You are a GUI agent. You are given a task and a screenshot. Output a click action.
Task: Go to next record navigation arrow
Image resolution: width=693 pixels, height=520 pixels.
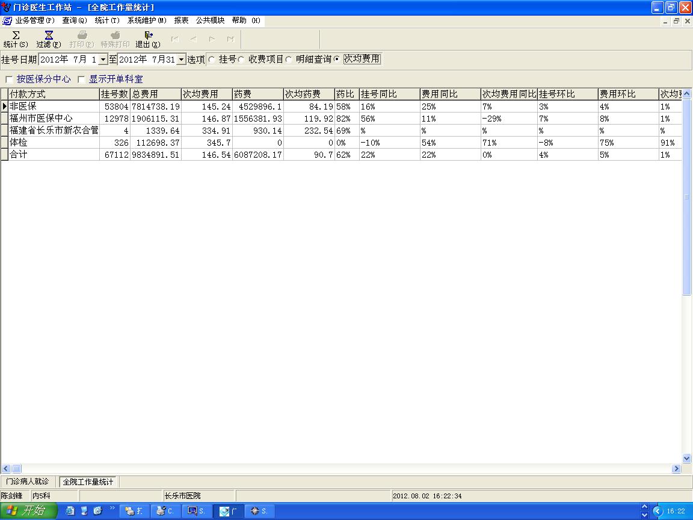[x=212, y=39]
